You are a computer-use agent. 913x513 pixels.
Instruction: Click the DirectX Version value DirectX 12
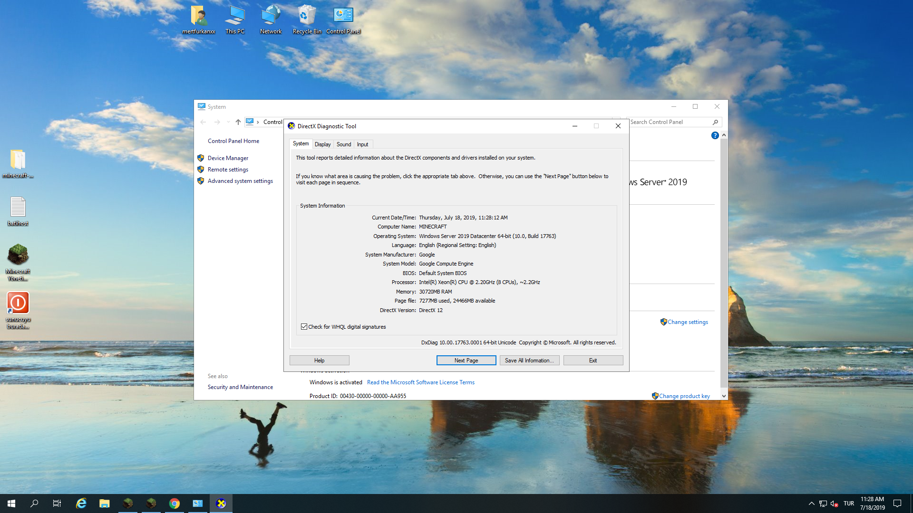click(431, 310)
